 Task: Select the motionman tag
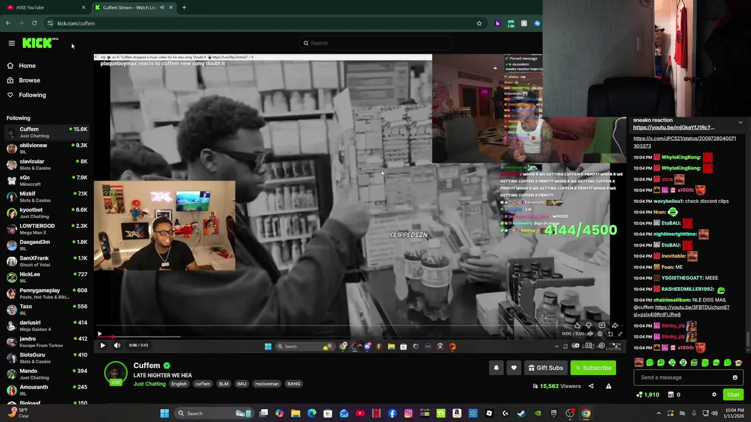(267, 384)
